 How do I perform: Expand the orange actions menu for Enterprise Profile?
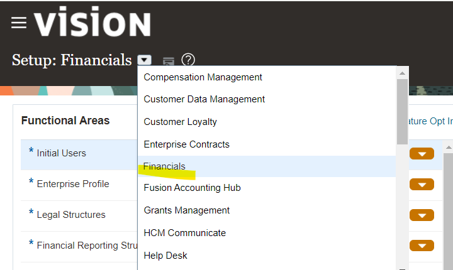point(422,185)
